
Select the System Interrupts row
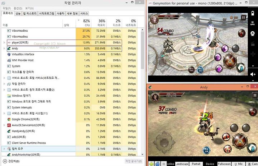coord(70,107)
